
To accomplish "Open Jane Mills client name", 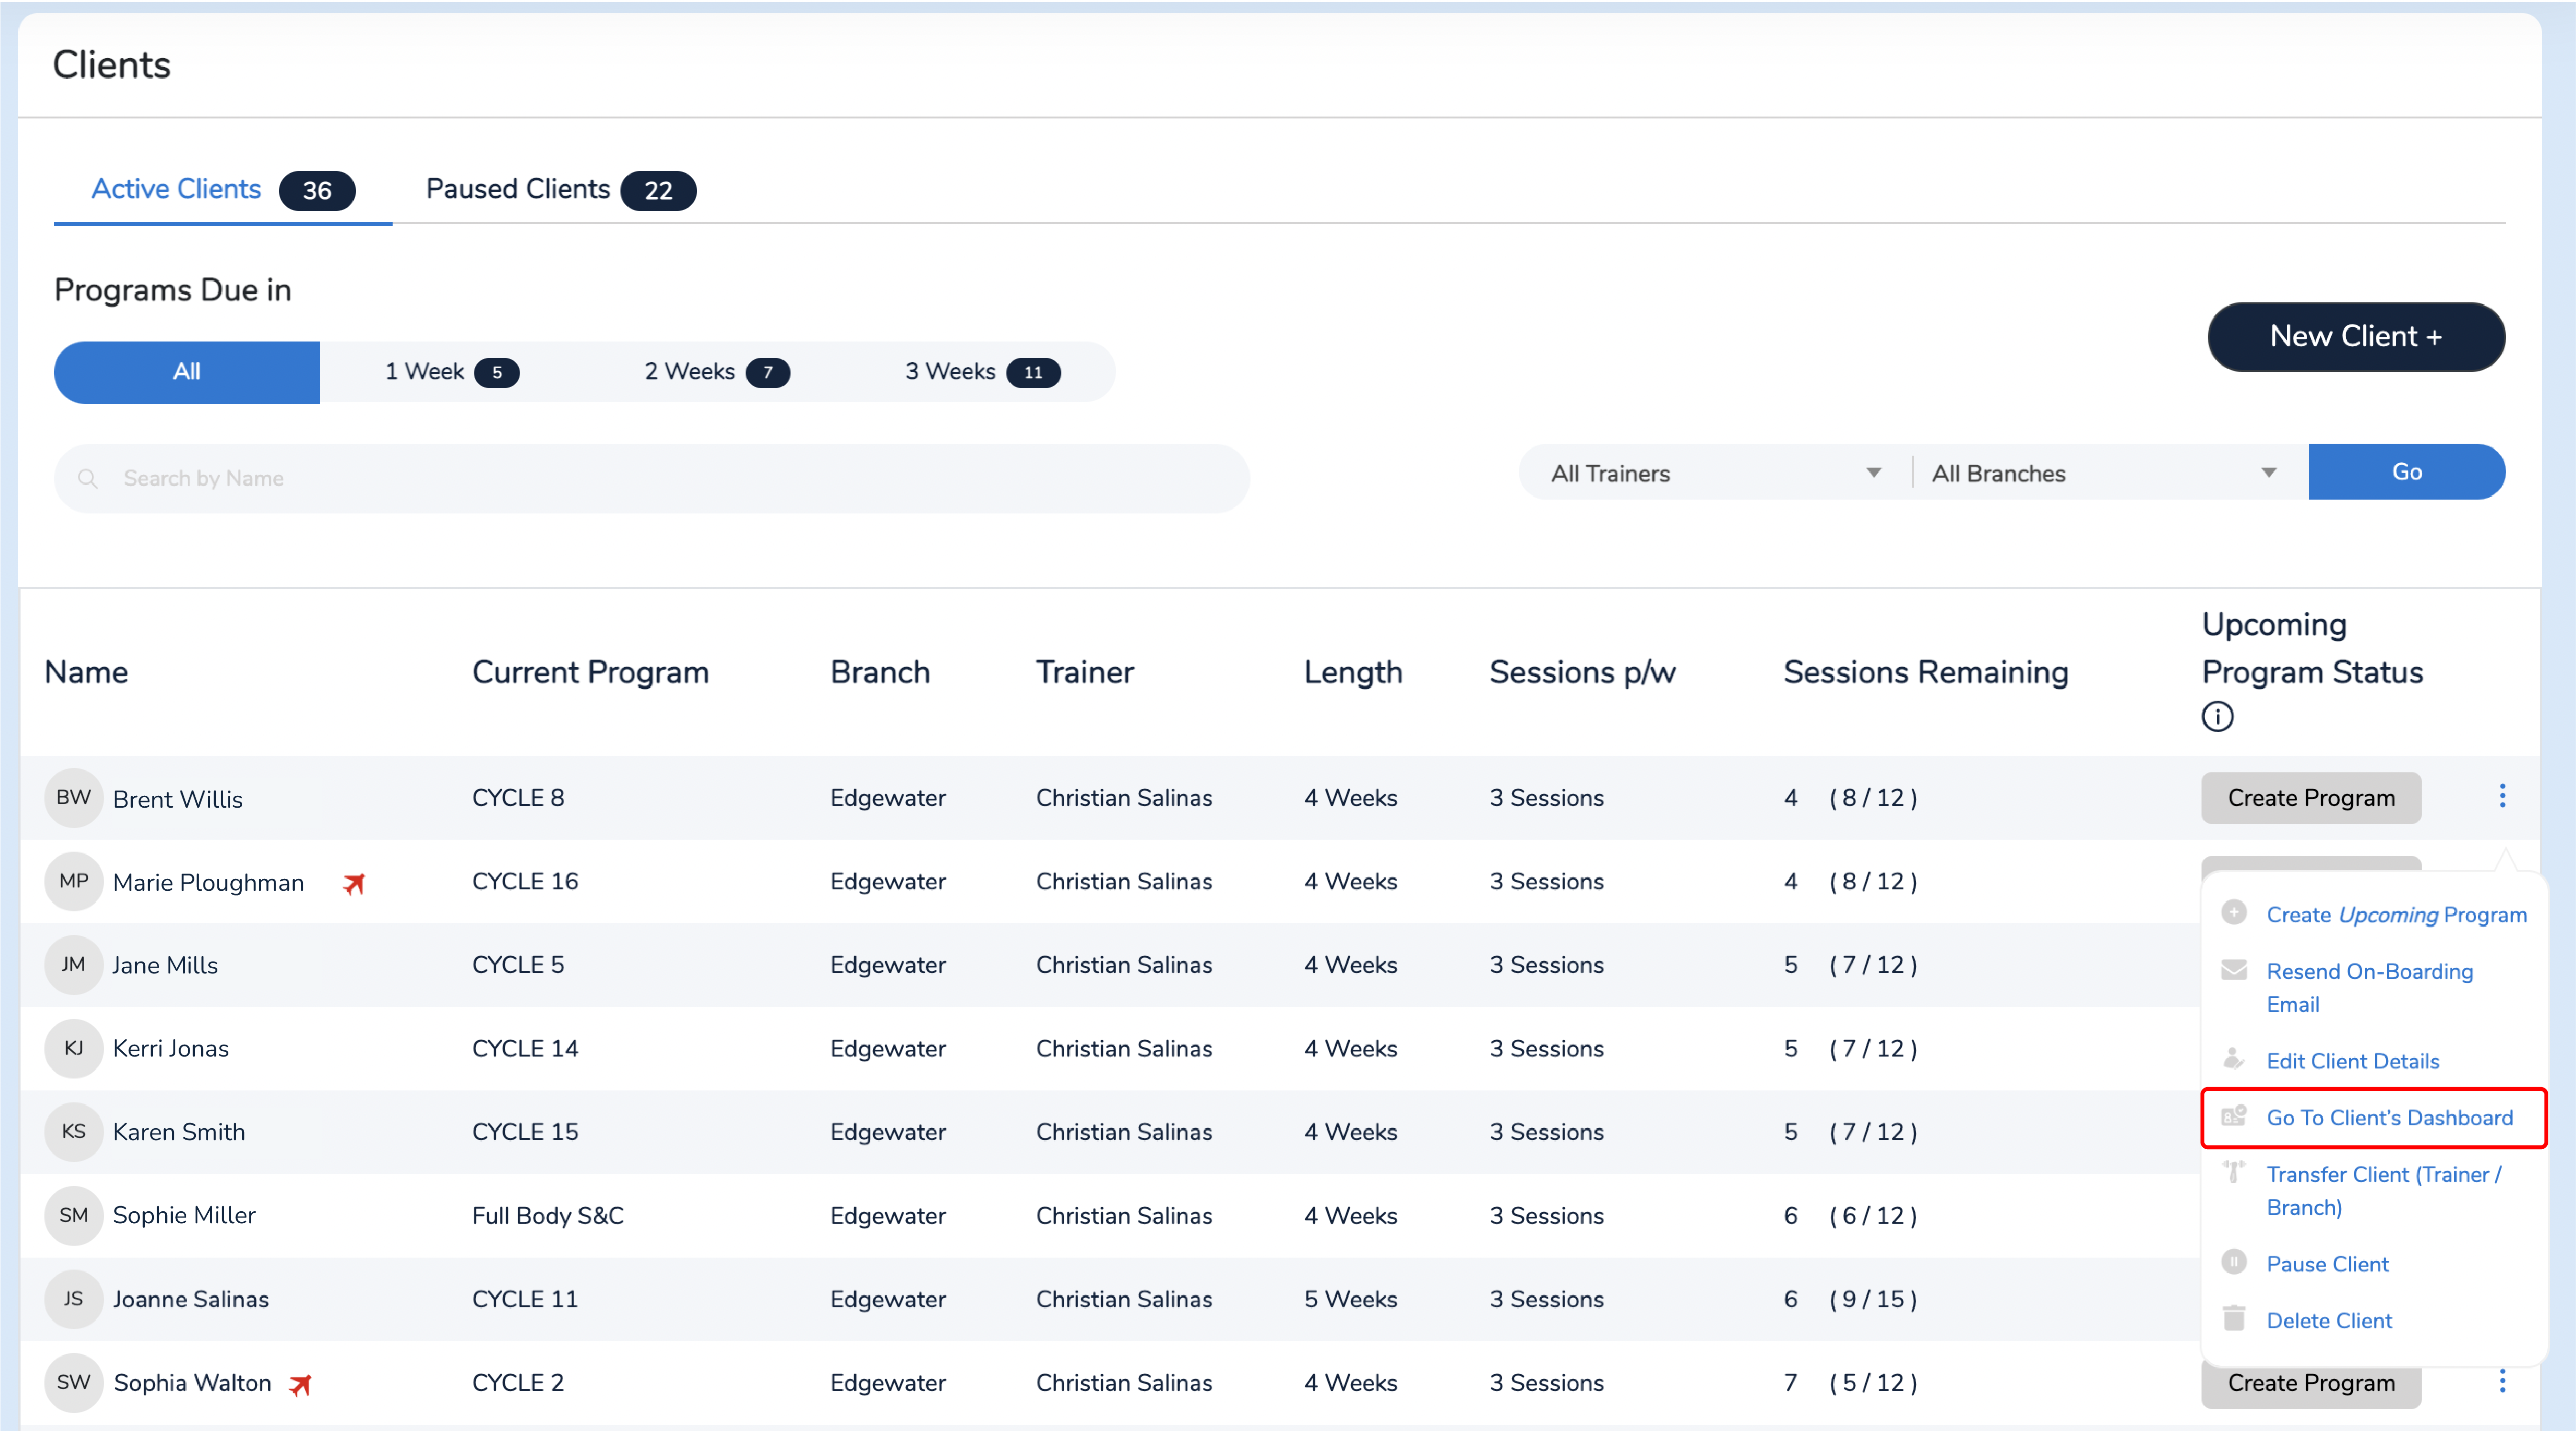I will pyautogui.click(x=165, y=966).
